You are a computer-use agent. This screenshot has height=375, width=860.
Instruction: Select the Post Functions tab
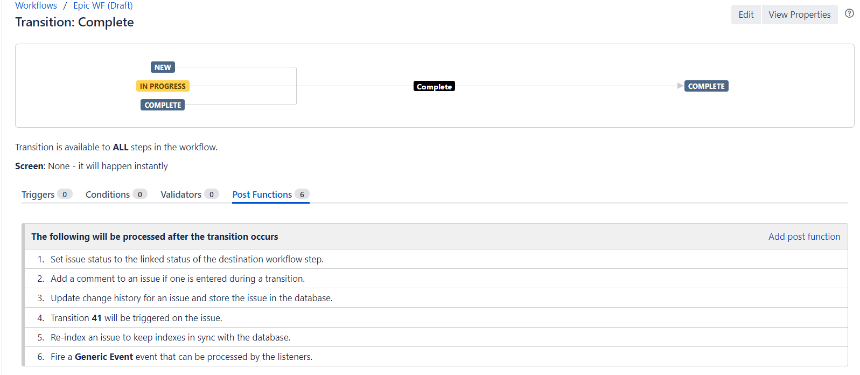(271, 195)
